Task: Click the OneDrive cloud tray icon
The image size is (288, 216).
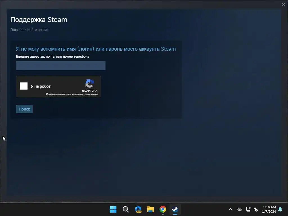Action: pyautogui.click(x=240, y=209)
